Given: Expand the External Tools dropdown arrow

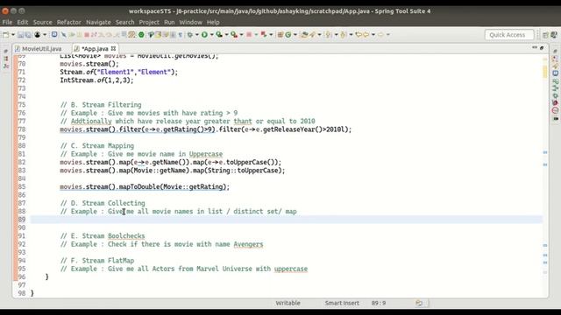Looking at the screenshot, I should pos(241,35).
